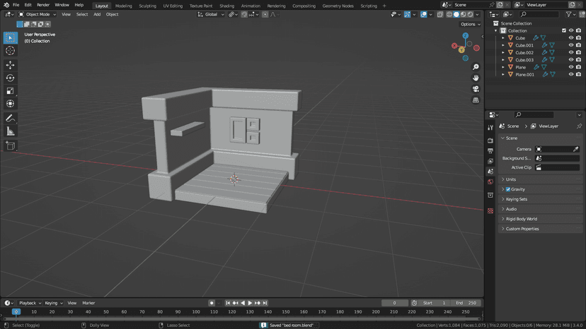This screenshot has width=586, height=329.
Task: Switch to the UV Editing workspace tab
Action: tap(173, 6)
